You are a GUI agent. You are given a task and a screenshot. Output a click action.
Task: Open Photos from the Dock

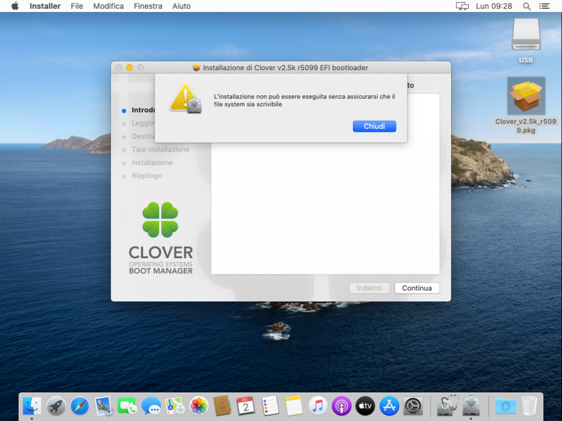click(x=198, y=406)
